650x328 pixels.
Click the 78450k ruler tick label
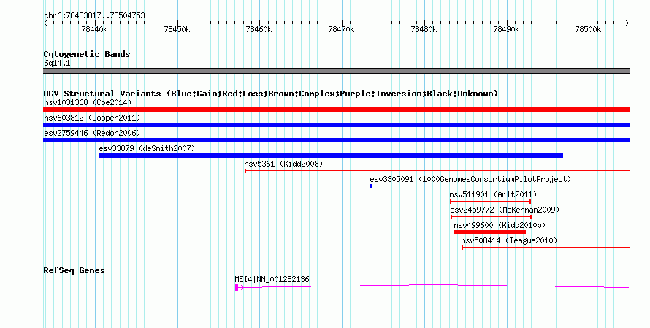click(x=177, y=29)
